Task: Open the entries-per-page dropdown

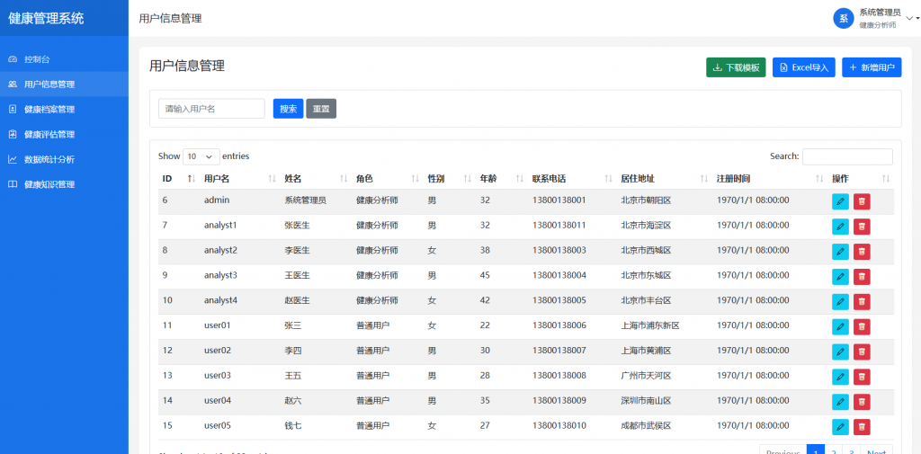Action: 201,156
